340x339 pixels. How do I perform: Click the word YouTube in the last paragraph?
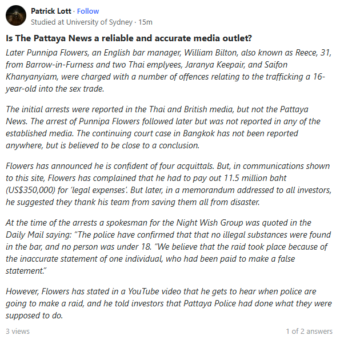point(143,291)
